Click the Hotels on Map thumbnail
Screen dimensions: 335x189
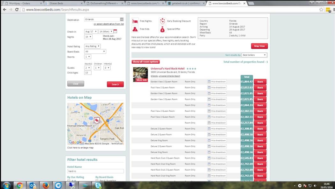95,124
